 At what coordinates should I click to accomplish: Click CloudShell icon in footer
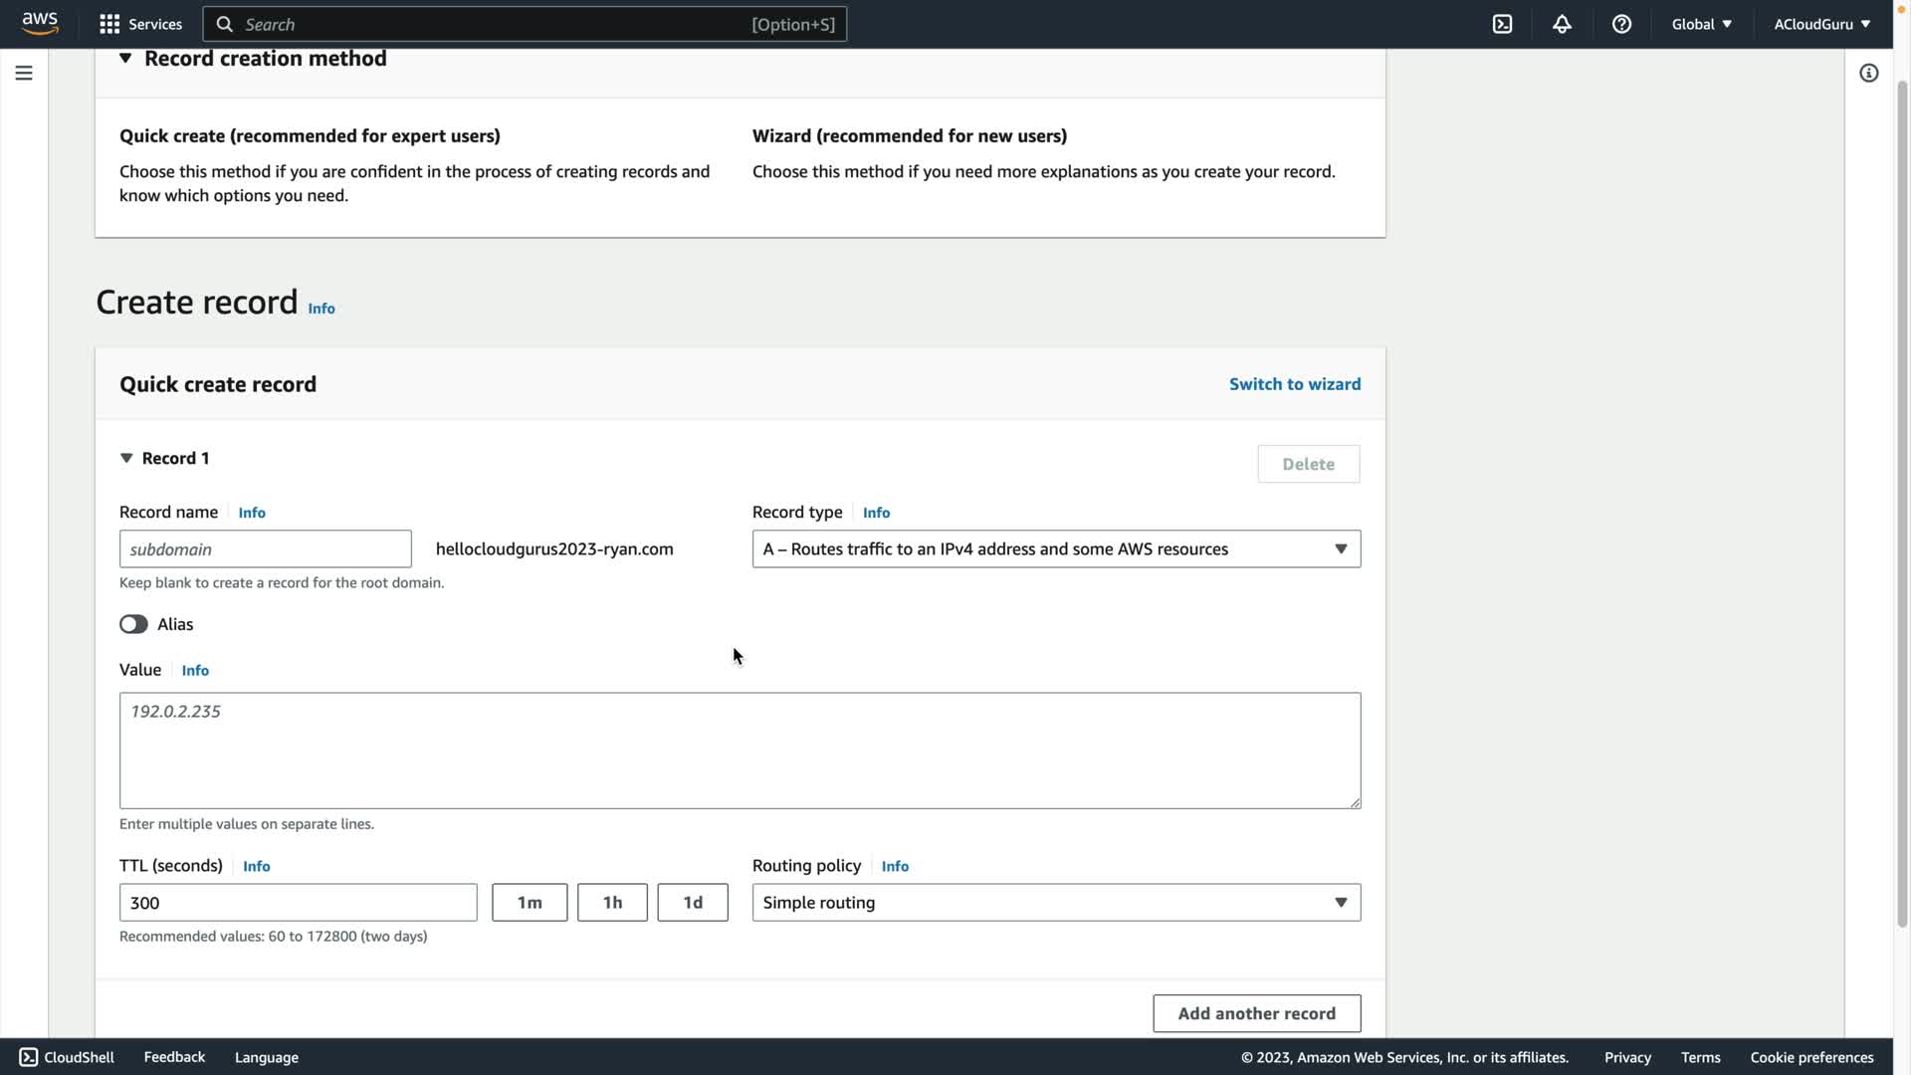(29, 1057)
